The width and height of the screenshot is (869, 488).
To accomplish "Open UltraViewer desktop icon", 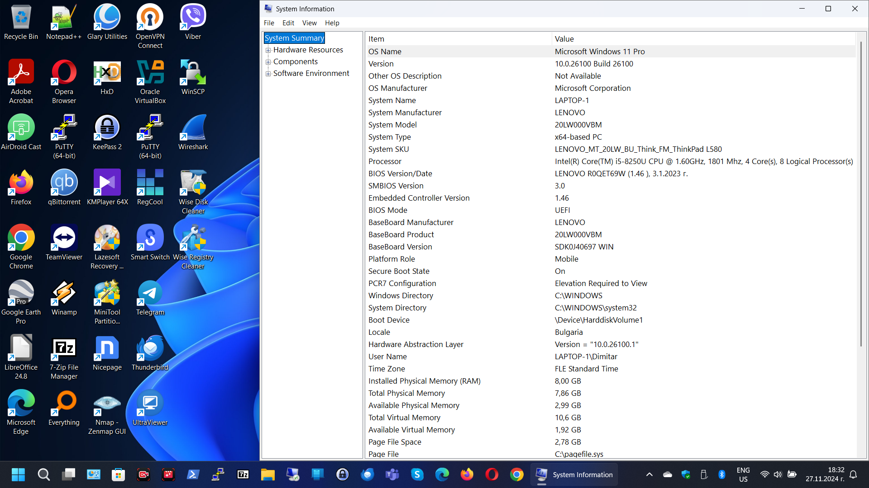I will [x=150, y=408].
